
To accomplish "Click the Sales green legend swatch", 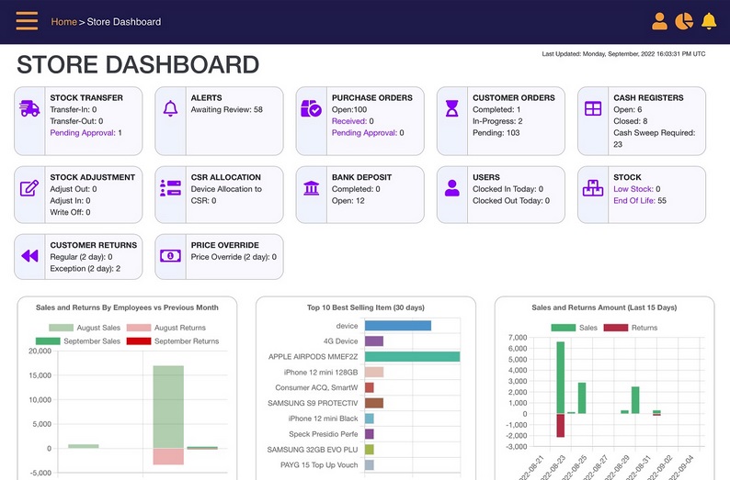I will (562, 328).
